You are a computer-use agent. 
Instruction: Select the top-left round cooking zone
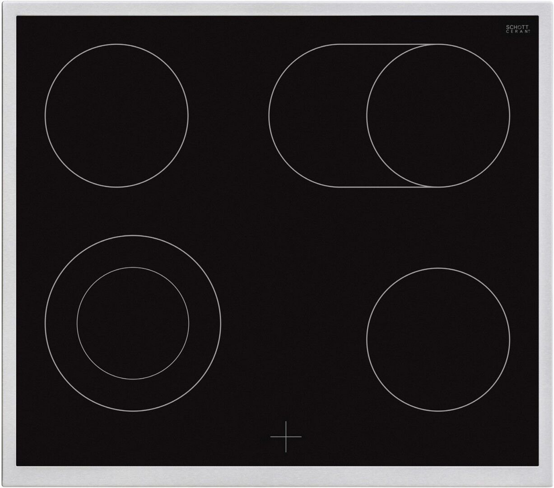tap(116, 116)
